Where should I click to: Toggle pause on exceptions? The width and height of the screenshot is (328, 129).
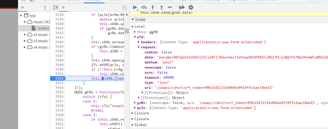click(191, 7)
